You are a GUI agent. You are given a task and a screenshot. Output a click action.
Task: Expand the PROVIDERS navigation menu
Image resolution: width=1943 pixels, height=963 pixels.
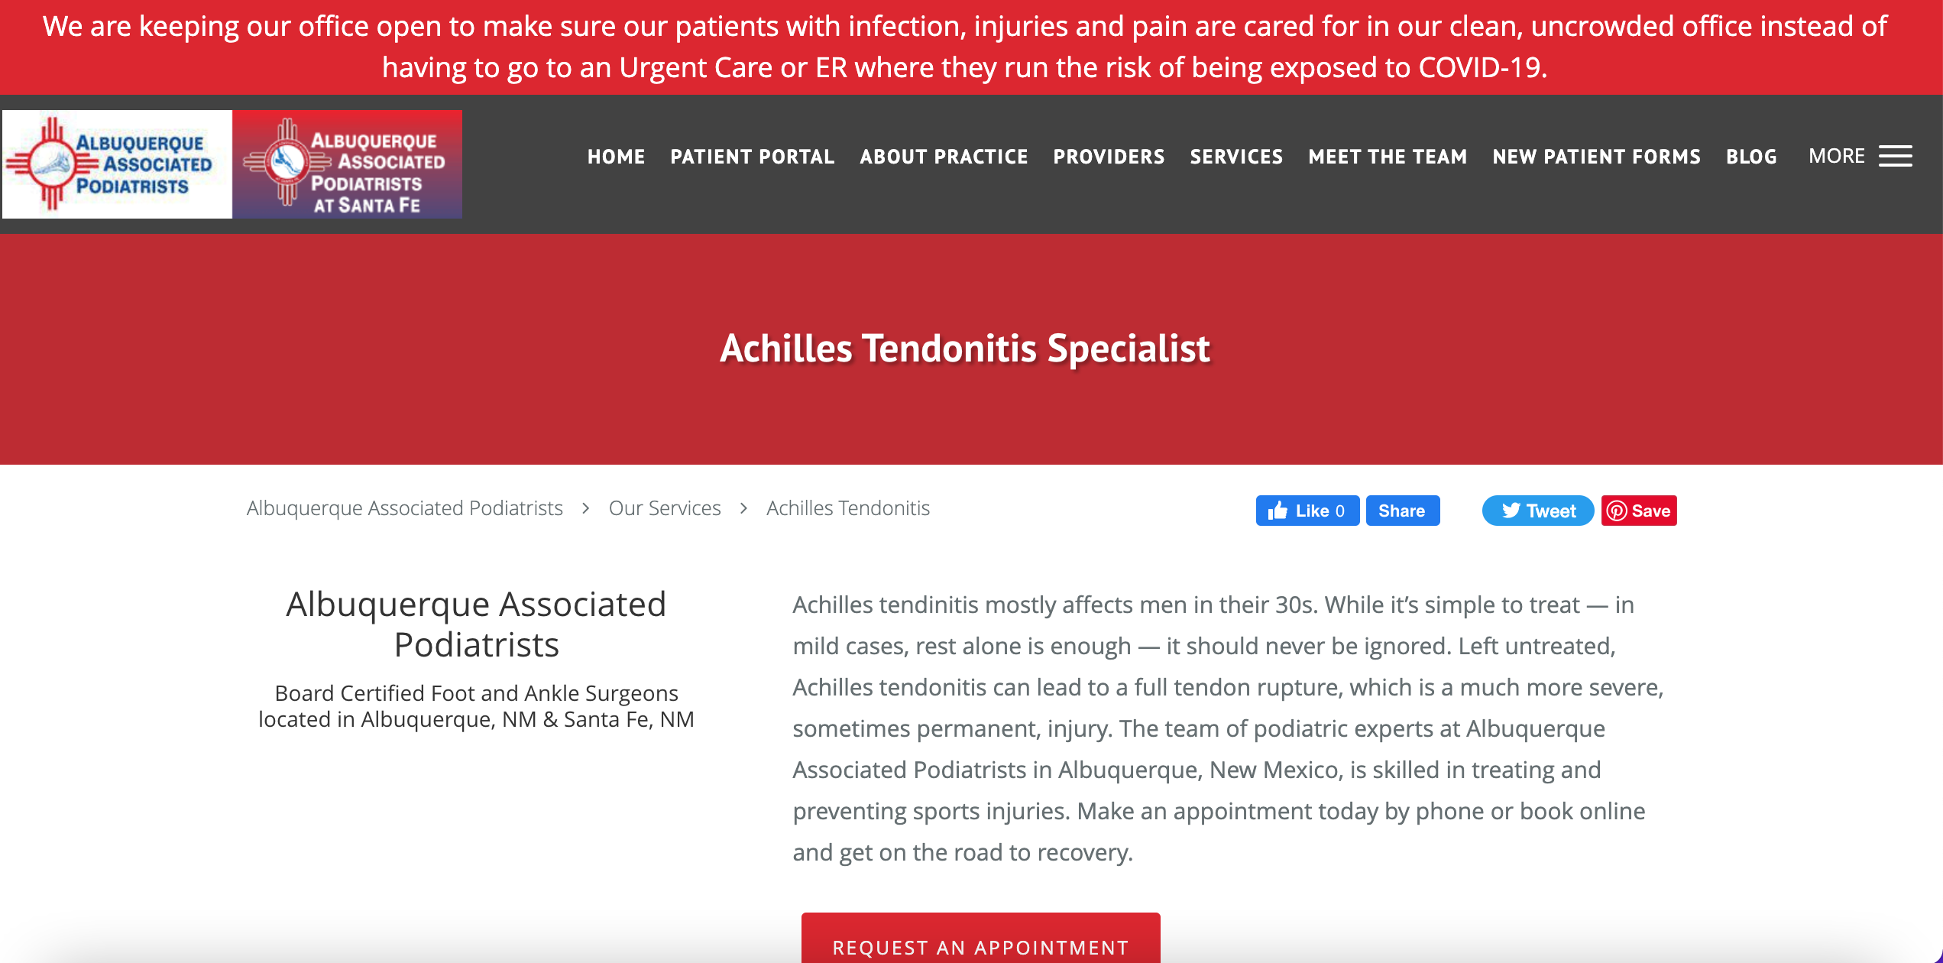[x=1109, y=157]
